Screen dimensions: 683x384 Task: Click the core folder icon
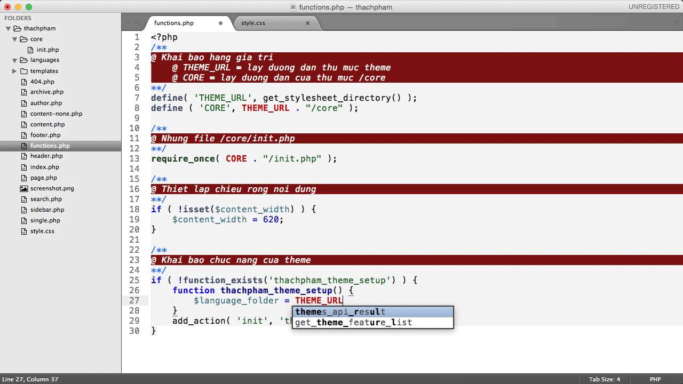(x=24, y=39)
